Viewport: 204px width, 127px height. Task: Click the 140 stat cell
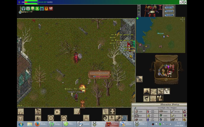coord(165,116)
